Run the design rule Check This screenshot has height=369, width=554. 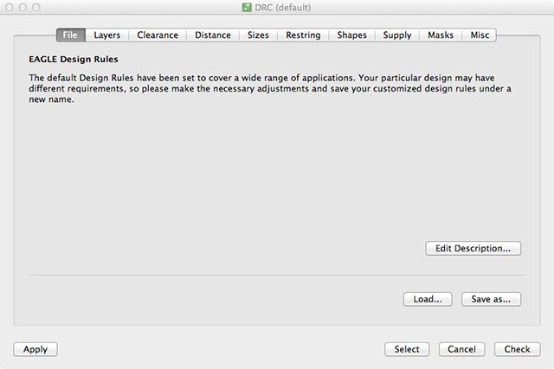click(518, 349)
